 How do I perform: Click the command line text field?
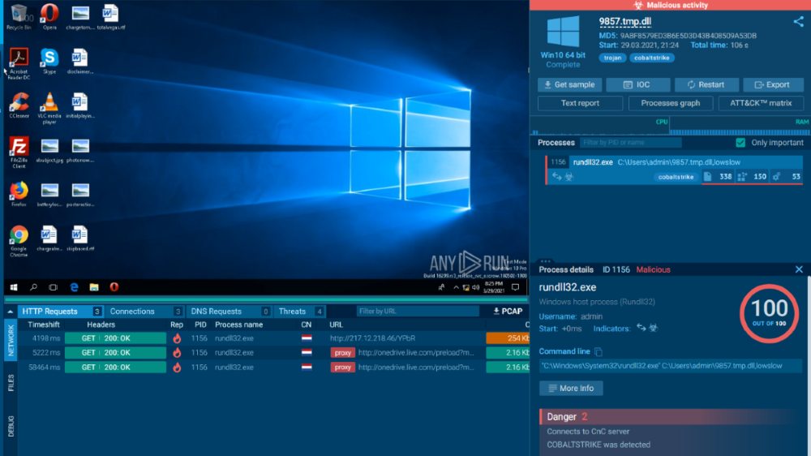click(671, 366)
